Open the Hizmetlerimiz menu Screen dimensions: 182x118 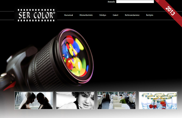86,15
